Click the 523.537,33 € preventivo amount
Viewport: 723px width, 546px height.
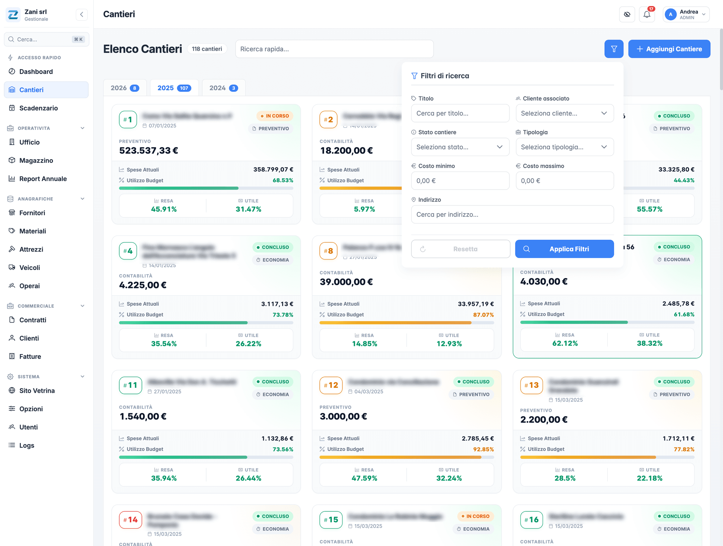pos(149,151)
